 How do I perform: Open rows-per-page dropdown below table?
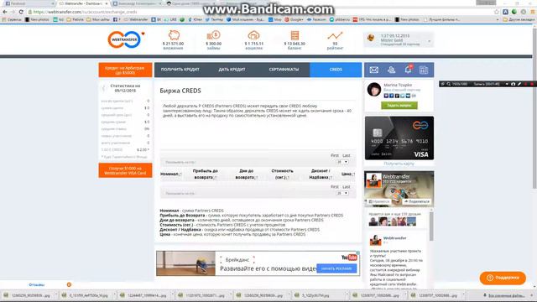342,194
